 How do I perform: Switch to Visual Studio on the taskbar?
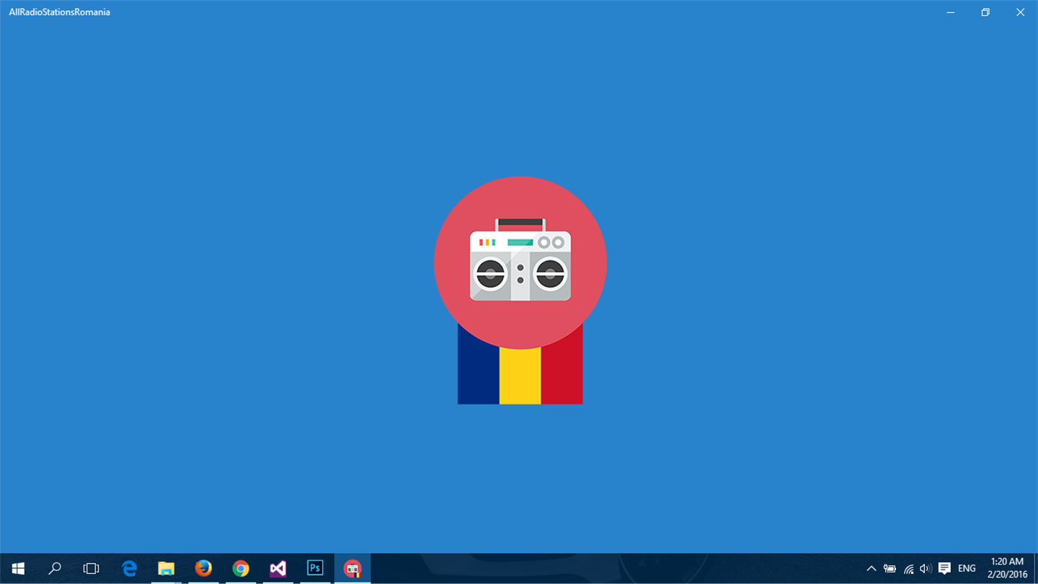tap(278, 569)
